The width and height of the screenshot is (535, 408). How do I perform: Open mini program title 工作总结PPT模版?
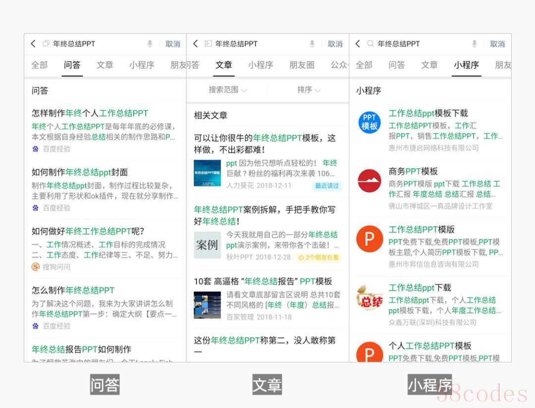click(422, 230)
